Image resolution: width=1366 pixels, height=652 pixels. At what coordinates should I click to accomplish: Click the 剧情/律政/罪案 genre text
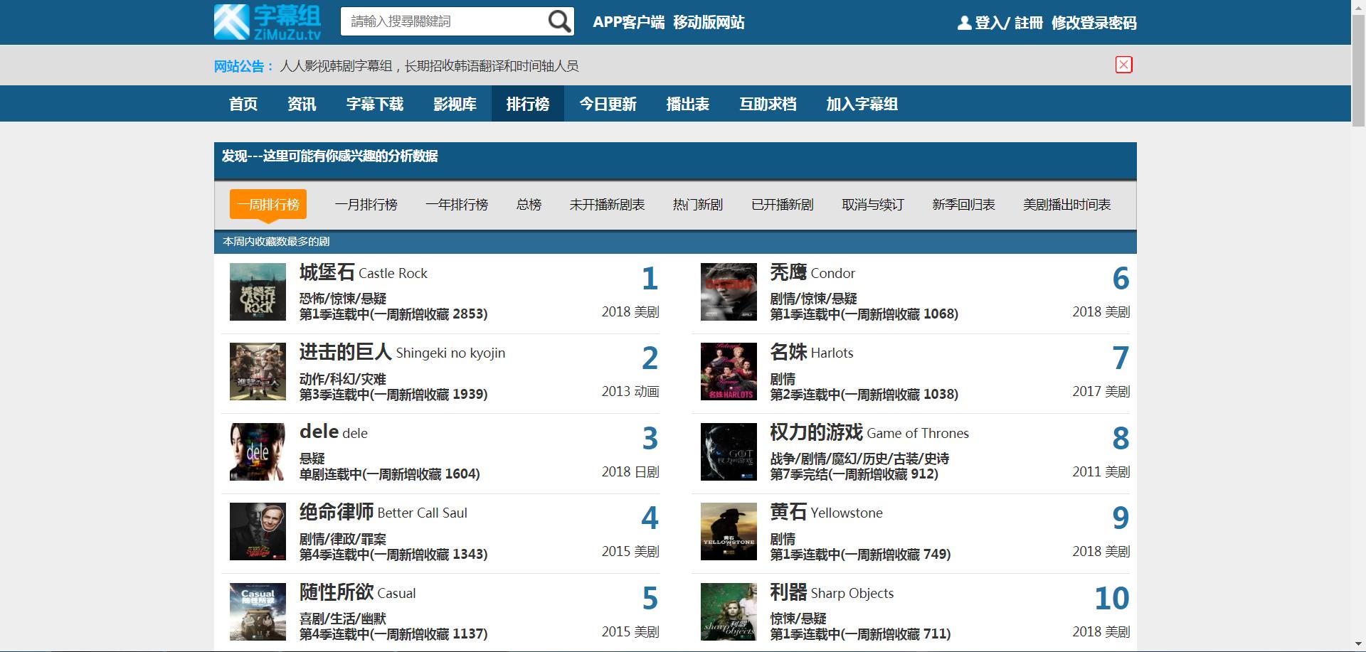343,539
